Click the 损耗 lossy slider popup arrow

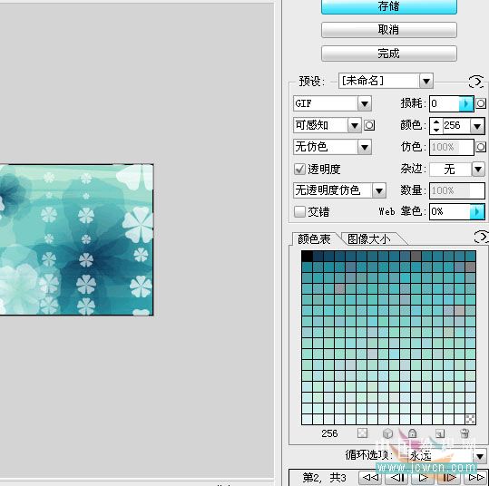coord(466,103)
